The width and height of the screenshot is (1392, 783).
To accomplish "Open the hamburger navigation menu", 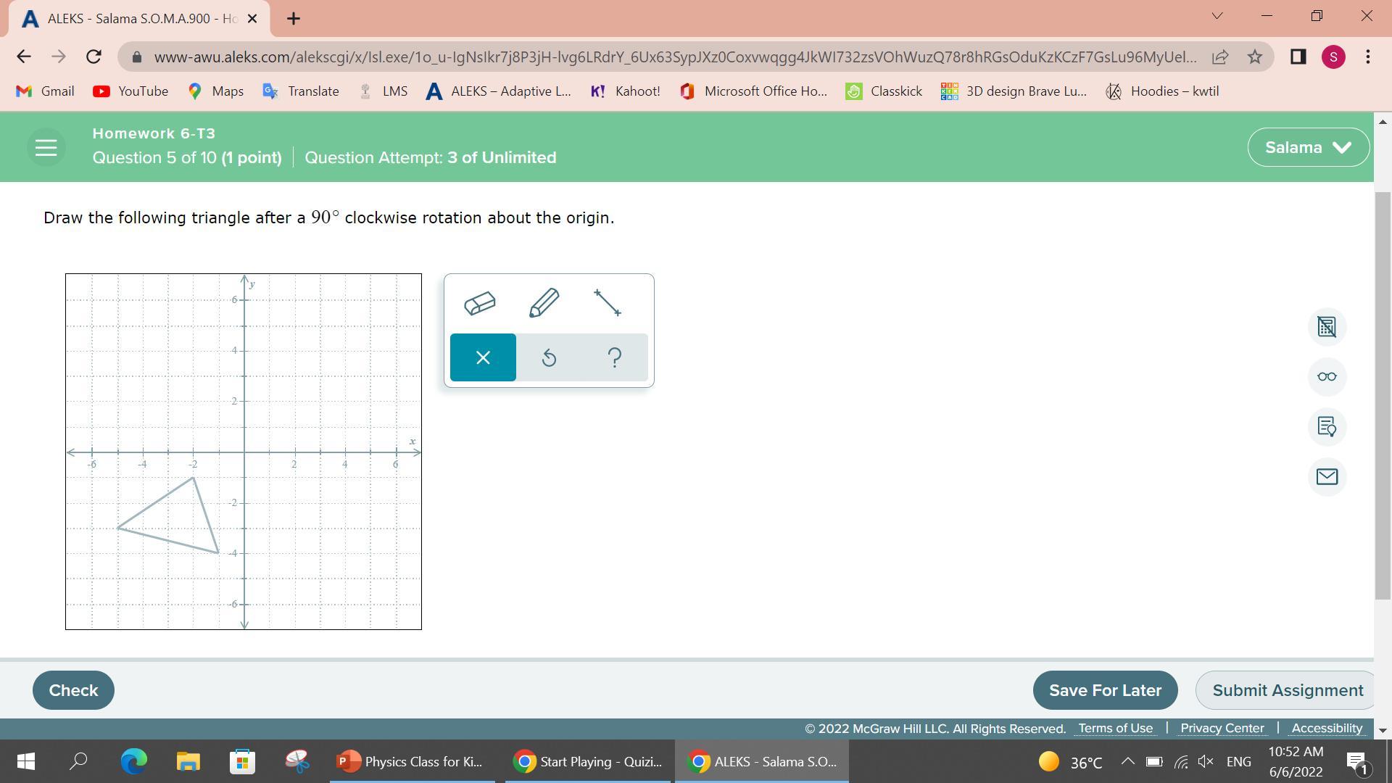I will tap(46, 148).
